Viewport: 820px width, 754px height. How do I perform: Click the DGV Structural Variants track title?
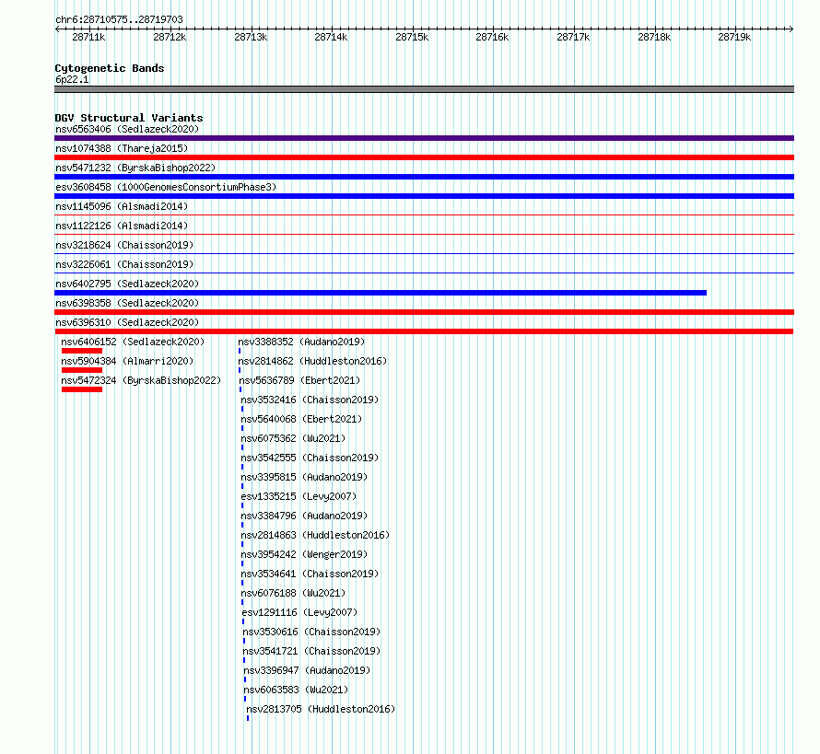pos(129,118)
